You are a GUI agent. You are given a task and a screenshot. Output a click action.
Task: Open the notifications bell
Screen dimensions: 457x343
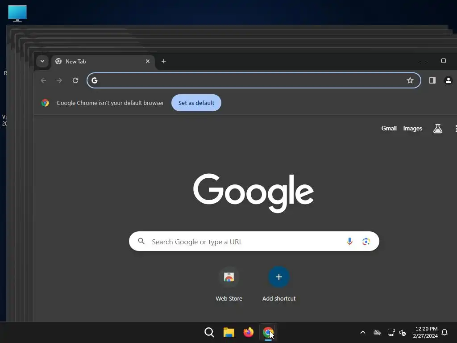pos(445,332)
